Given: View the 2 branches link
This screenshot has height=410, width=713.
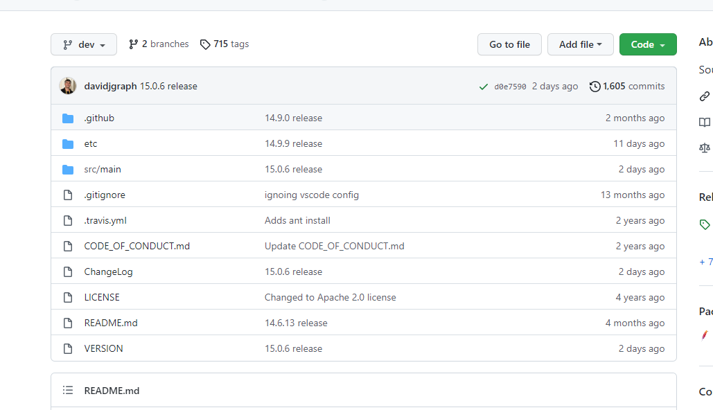Looking at the screenshot, I should [159, 44].
